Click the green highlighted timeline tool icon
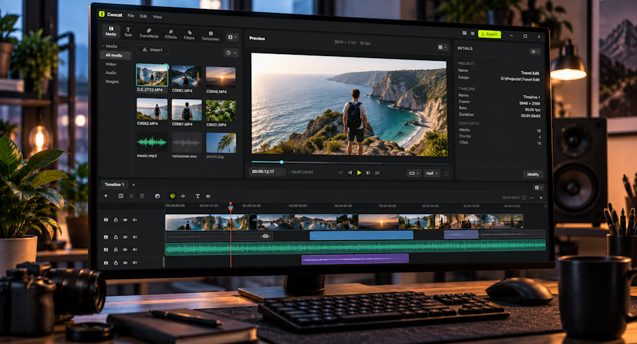Screen dimensions: 637x344 (x=172, y=196)
